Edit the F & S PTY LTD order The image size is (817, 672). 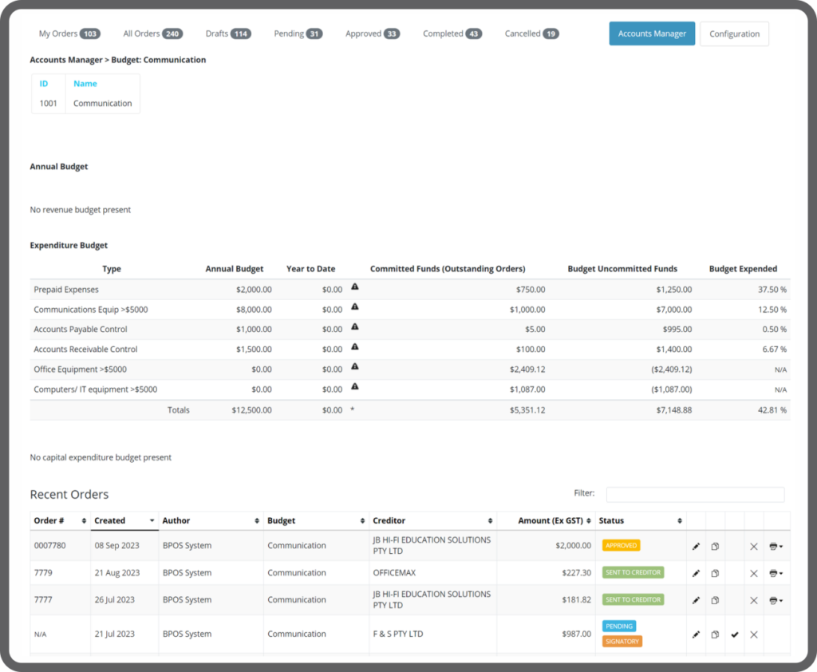point(696,634)
